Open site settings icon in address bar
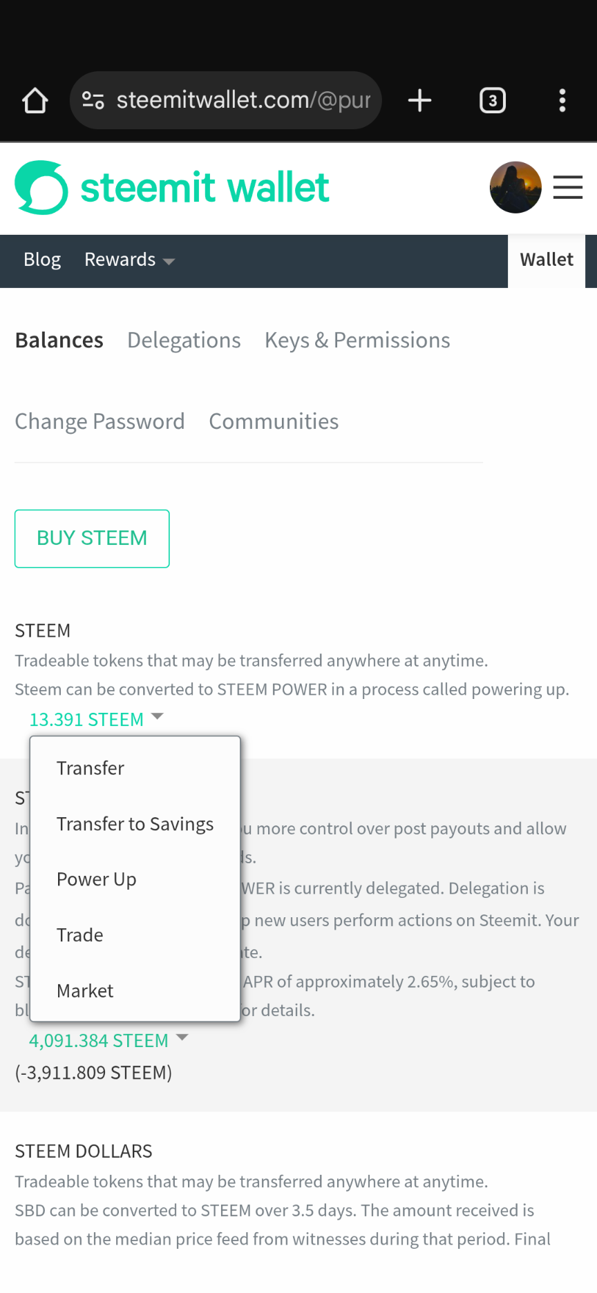This screenshot has height=1293, width=597. tap(93, 101)
